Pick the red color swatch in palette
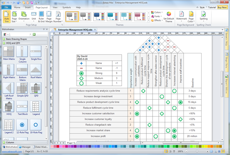The image size is (230, 155). 58,146
